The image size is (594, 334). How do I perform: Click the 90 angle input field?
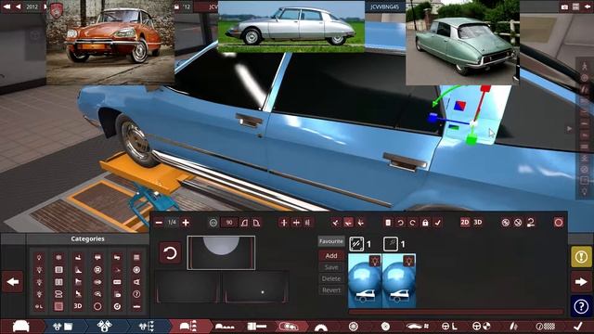tap(229, 223)
